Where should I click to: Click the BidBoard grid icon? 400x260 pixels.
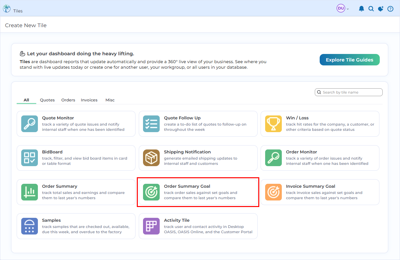(29, 158)
